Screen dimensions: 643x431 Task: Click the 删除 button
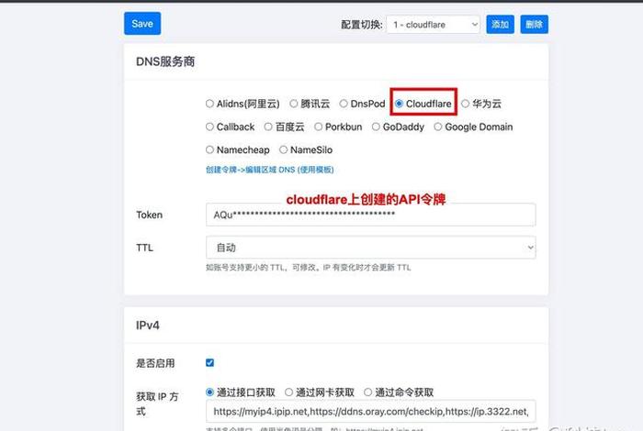(x=534, y=25)
